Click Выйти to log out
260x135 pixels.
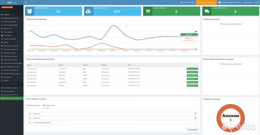(257, 3)
